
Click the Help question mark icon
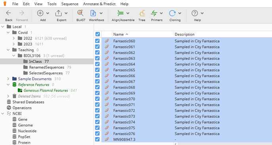pos(195,13)
